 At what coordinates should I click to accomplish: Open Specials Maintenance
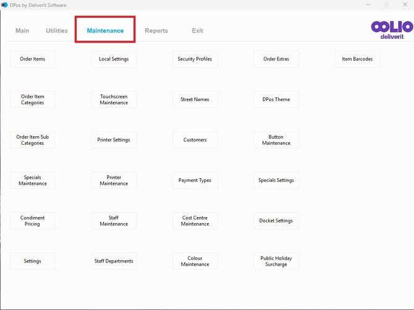click(33, 181)
